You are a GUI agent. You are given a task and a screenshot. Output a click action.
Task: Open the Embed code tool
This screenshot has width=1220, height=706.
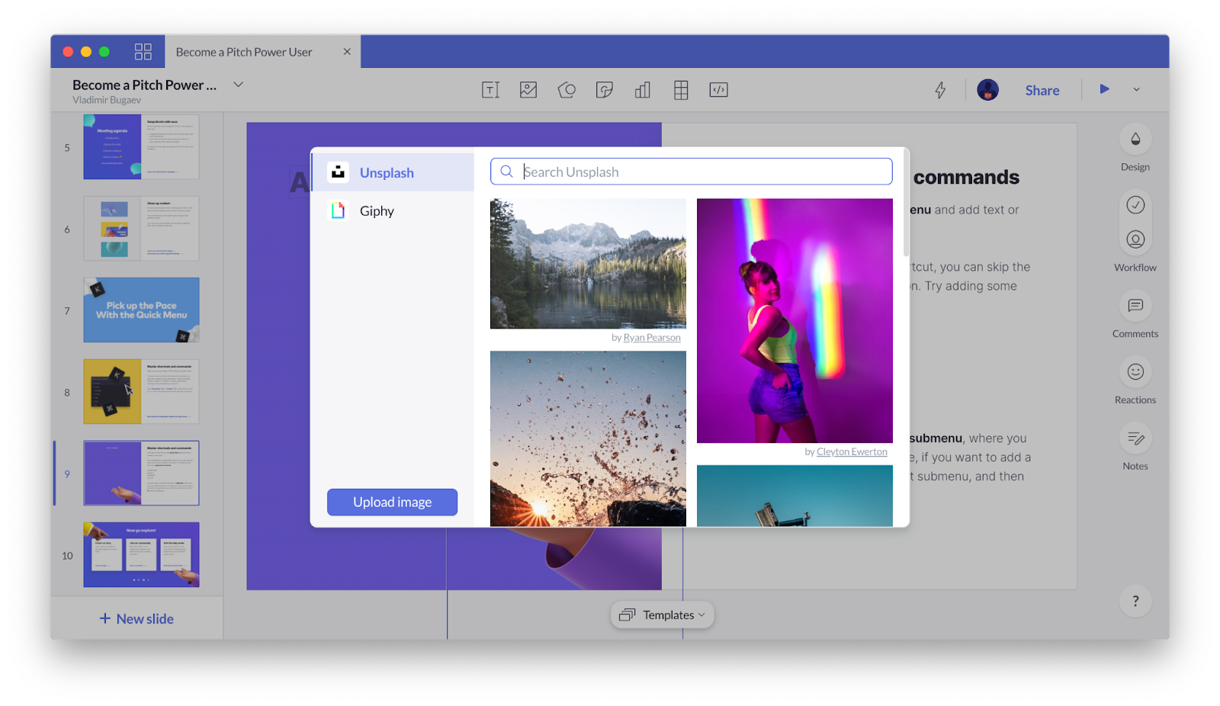pyautogui.click(x=718, y=90)
